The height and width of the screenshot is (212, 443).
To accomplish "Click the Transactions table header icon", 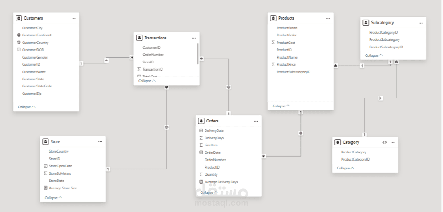I will pyautogui.click(x=139, y=38).
